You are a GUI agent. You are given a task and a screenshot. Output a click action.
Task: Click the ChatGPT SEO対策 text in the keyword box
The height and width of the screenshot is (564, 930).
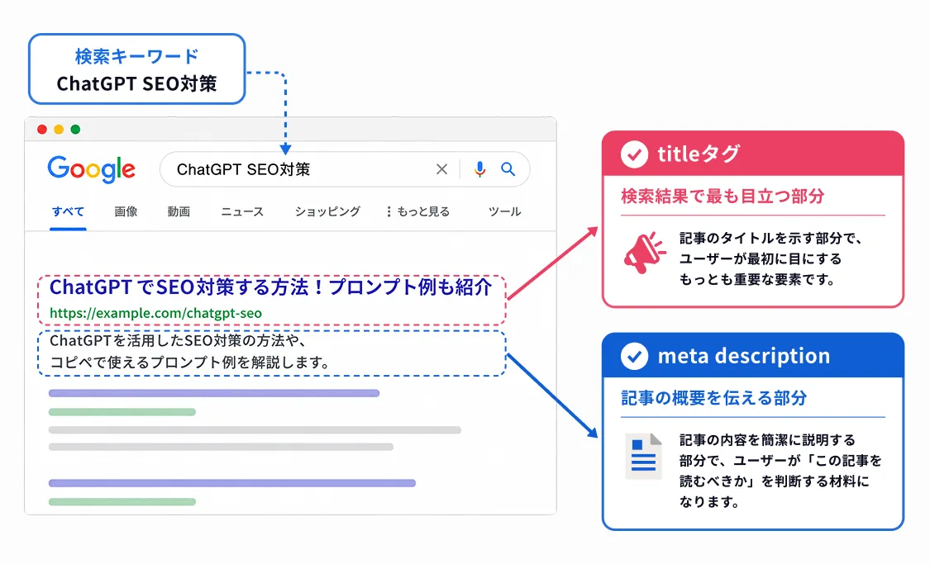(x=137, y=83)
